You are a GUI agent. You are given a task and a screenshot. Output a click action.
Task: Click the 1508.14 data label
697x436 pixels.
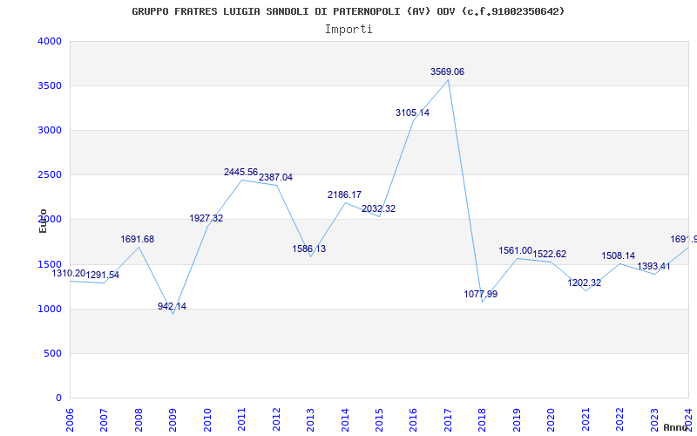pos(619,256)
